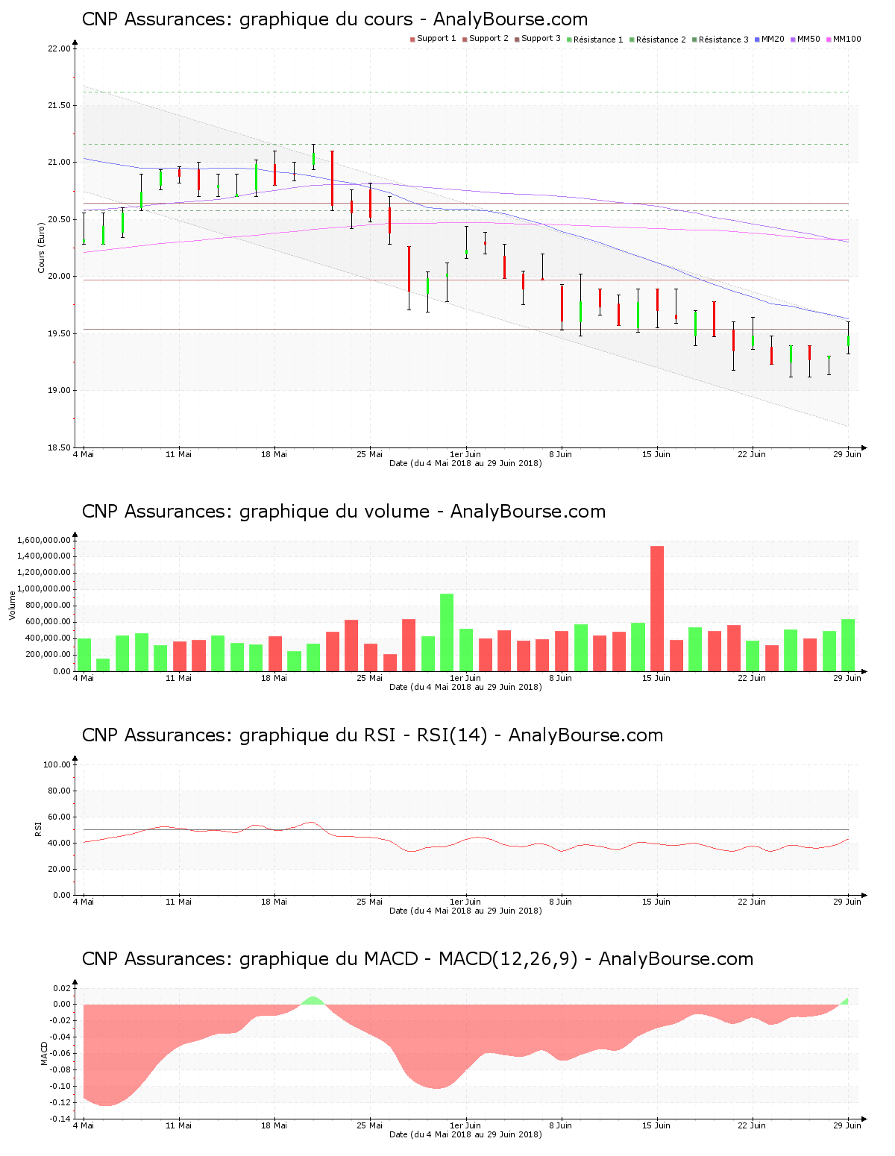Click the 60.00 RSI axis label
The image size is (895, 1156).
59,817
